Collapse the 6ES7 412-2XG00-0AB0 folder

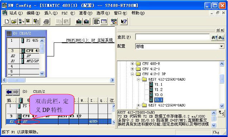138,79
